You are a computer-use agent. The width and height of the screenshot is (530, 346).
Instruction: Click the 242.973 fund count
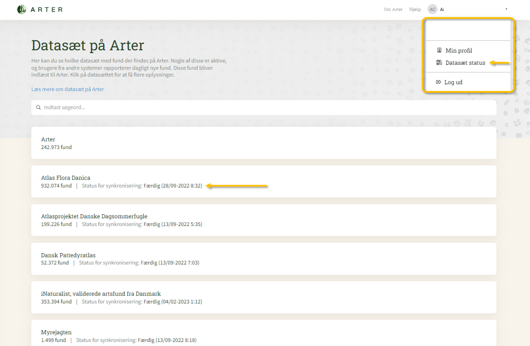[56, 147]
